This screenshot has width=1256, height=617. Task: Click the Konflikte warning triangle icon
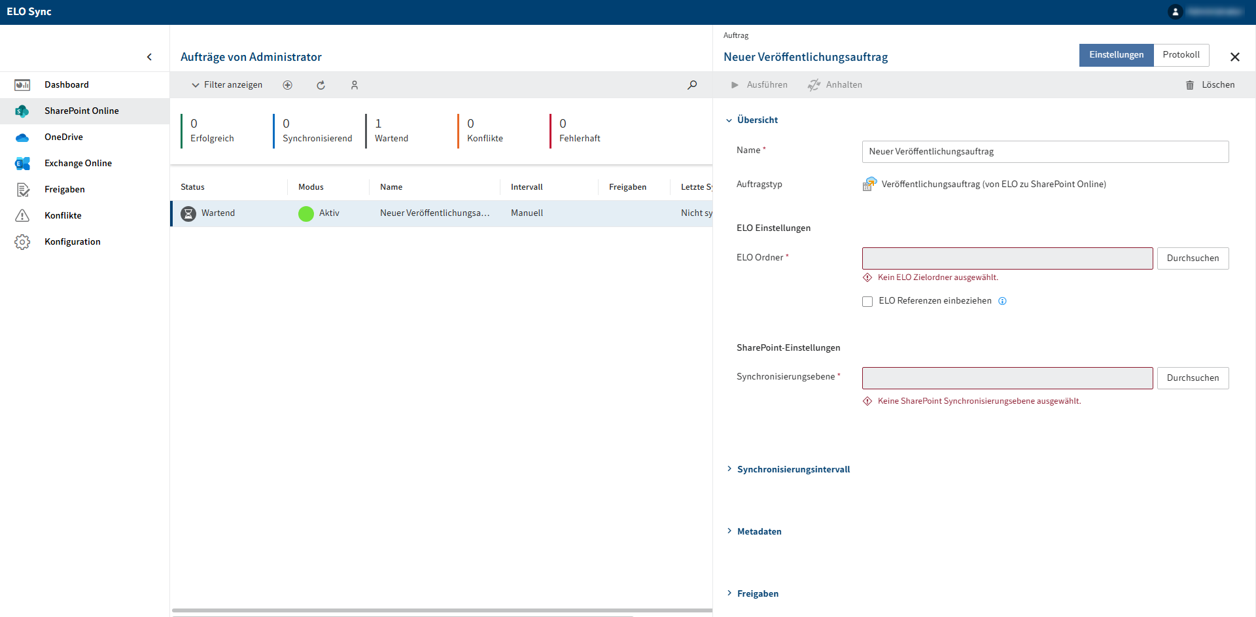tap(22, 216)
